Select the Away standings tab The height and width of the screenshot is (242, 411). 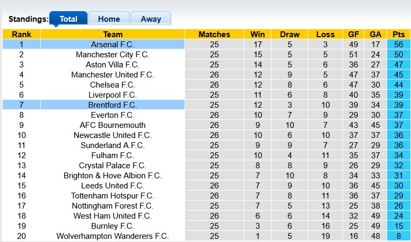151,19
